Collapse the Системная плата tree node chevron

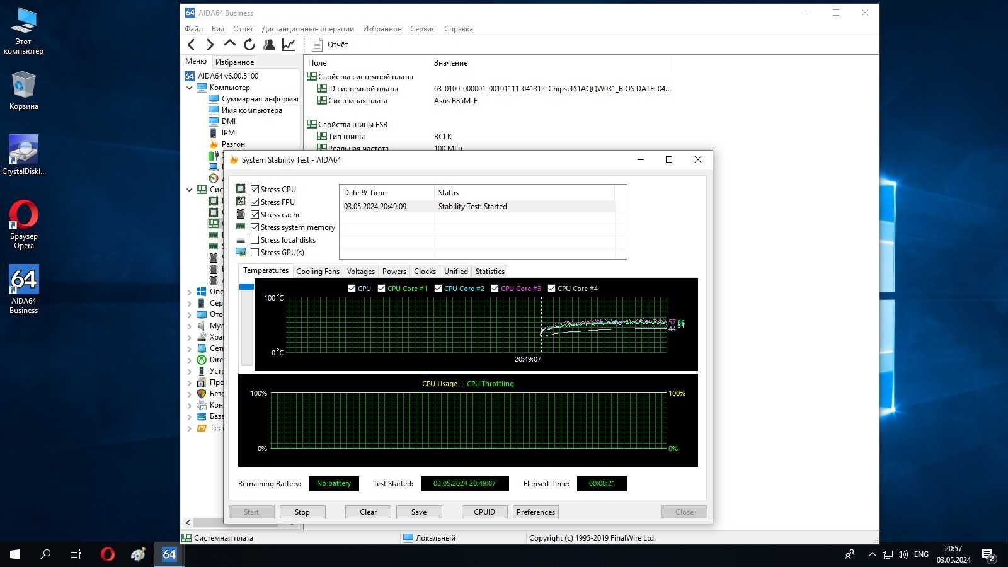(x=189, y=189)
